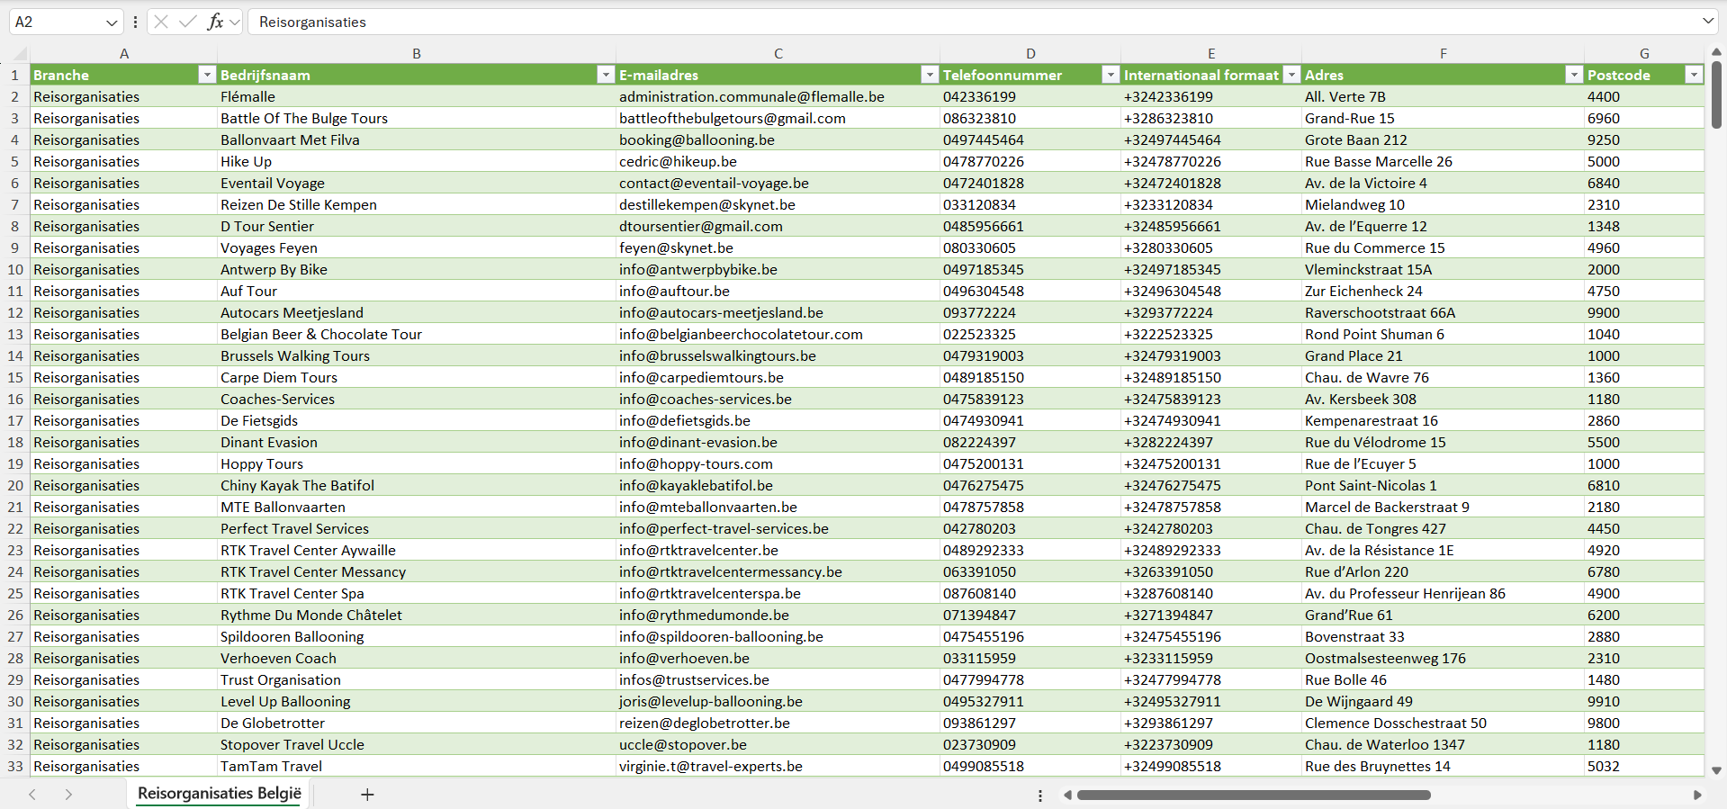The width and height of the screenshot is (1727, 809).
Task: Click the previous sheet navigation arrow
Action: click(x=32, y=794)
